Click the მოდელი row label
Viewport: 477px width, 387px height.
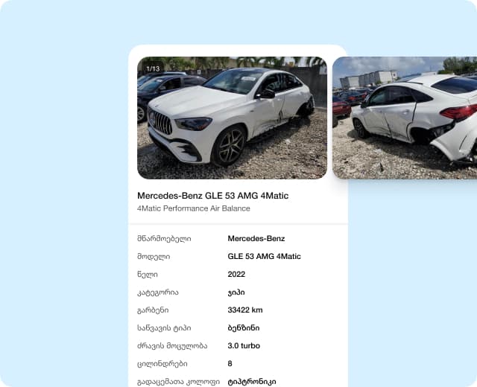coord(154,257)
